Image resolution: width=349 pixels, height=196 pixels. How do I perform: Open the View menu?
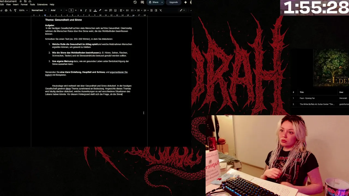(8, 5)
